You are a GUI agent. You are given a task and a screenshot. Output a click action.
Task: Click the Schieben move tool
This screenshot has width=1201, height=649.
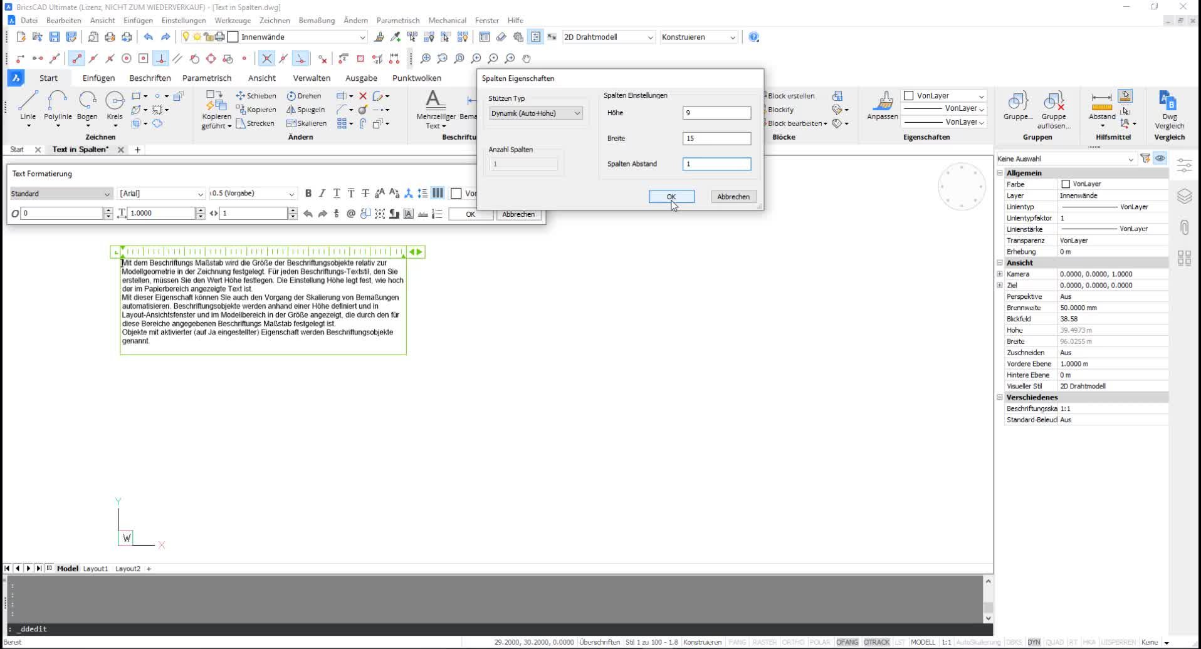click(256, 96)
